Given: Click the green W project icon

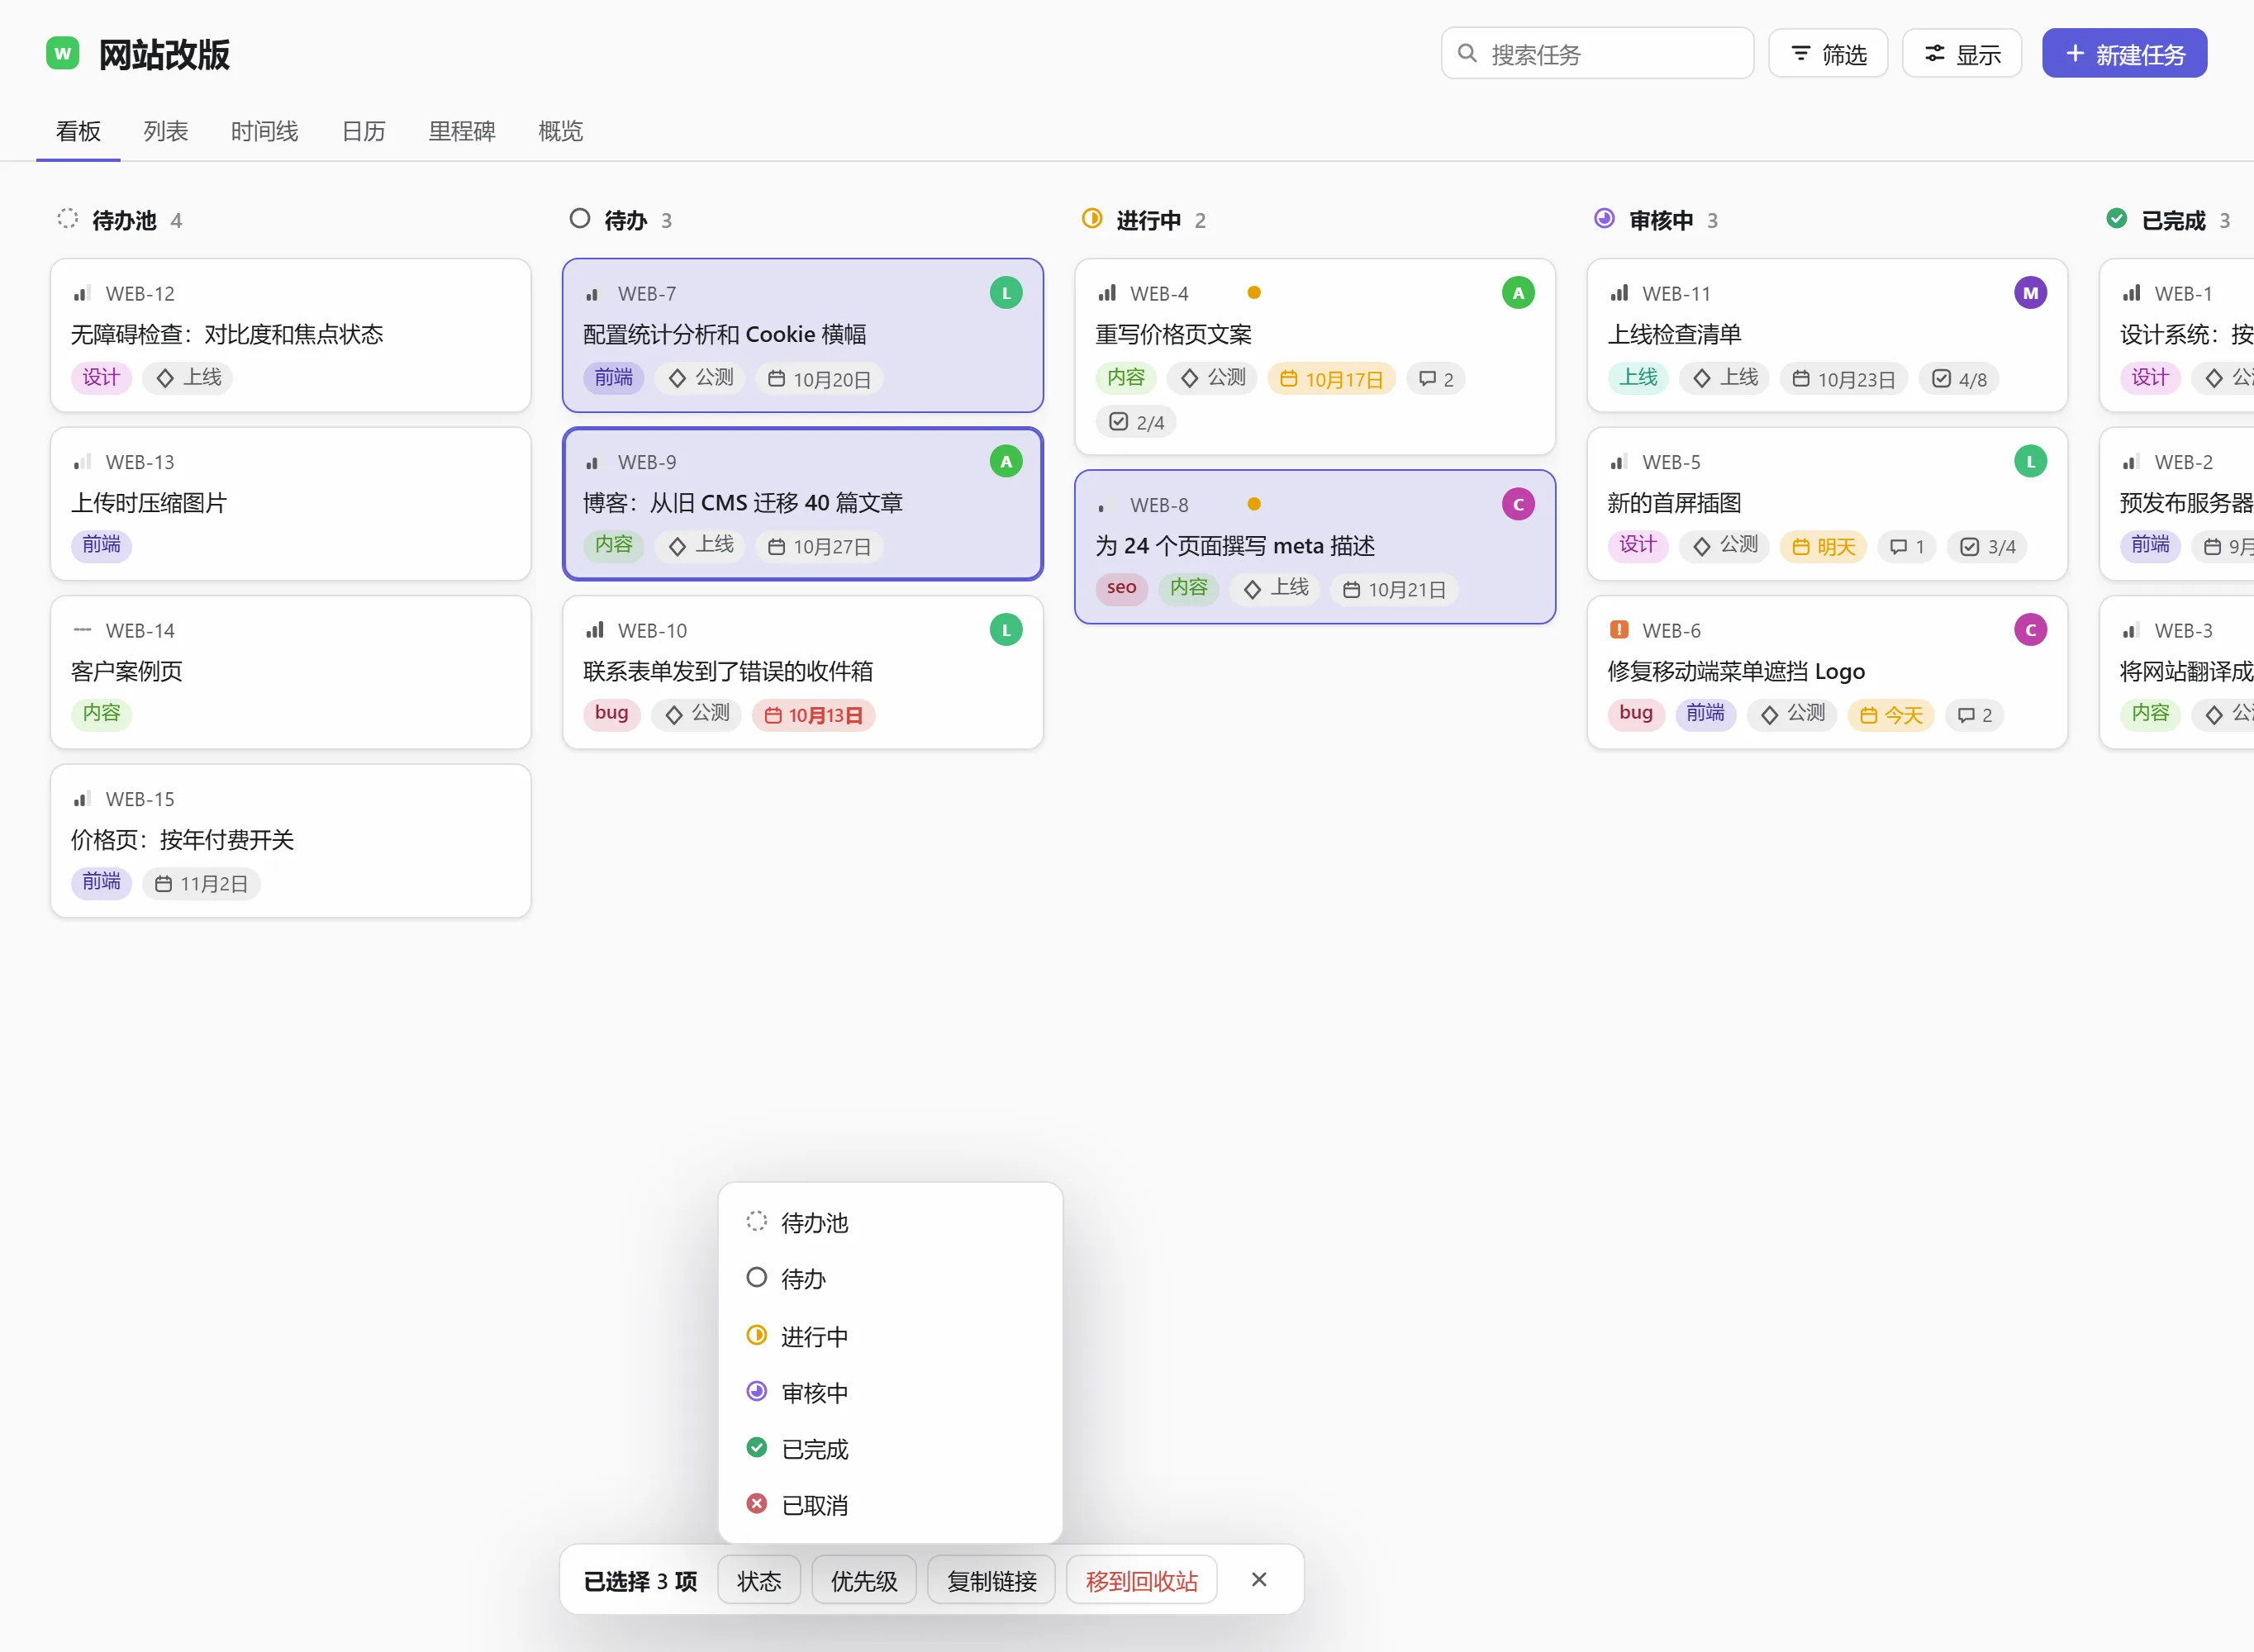Looking at the screenshot, I should [x=62, y=53].
